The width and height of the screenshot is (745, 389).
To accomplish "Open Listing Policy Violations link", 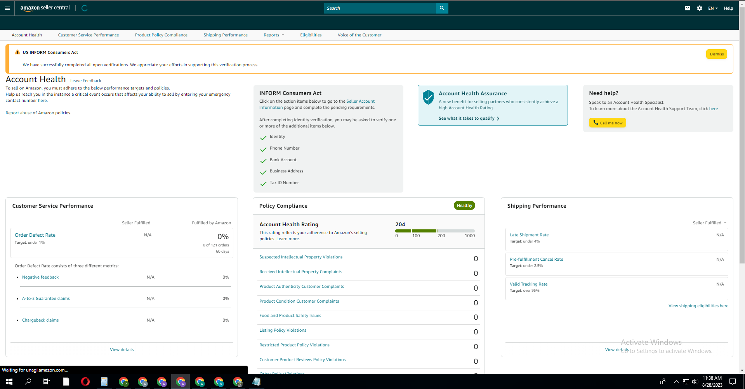I will click(283, 330).
